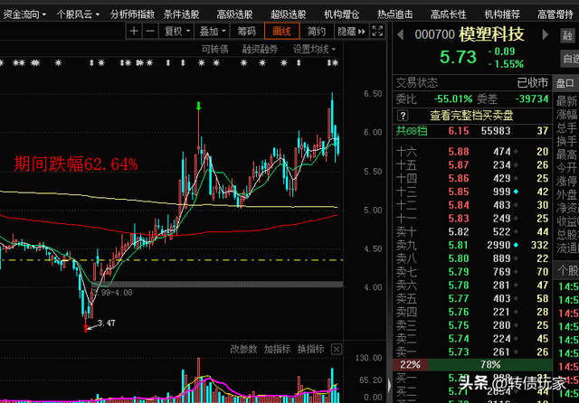Image resolution: width=579 pixels, height=403 pixels.
Task: Click the 改参数 button
Action: pyautogui.click(x=243, y=349)
